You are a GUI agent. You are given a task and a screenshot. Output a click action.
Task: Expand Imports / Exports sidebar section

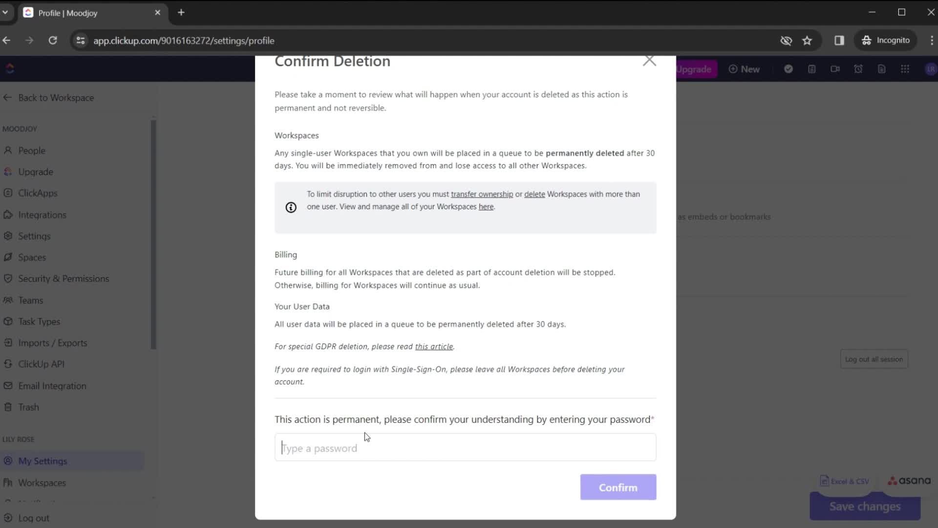tap(52, 342)
